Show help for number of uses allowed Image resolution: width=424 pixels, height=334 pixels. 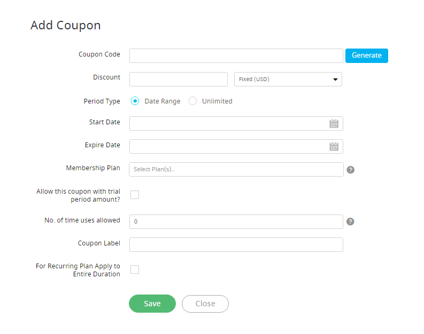point(350,221)
